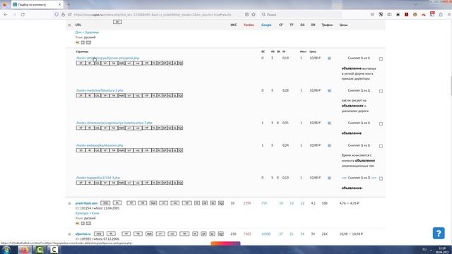This screenshot has width=452, height=254.
Task: Click the list icon left of prom-flash.com
Action: (x=69, y=203)
